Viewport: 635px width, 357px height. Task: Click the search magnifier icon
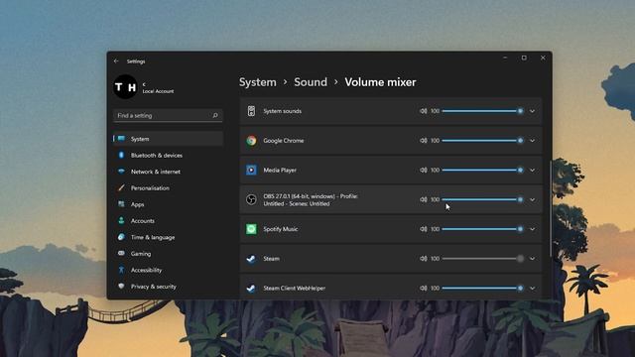coord(215,115)
